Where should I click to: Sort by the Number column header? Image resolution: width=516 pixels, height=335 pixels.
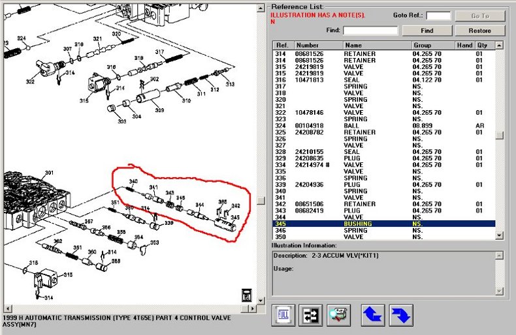(319, 46)
